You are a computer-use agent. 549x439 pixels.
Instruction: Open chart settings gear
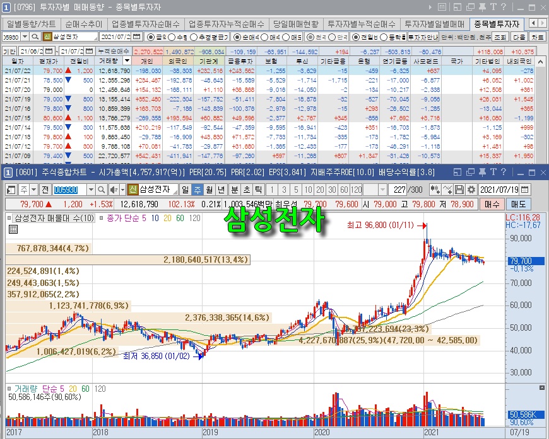[471, 190]
